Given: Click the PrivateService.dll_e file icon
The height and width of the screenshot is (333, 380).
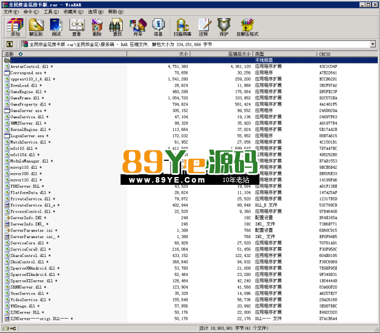Looking at the screenshot, I should 7,205.
